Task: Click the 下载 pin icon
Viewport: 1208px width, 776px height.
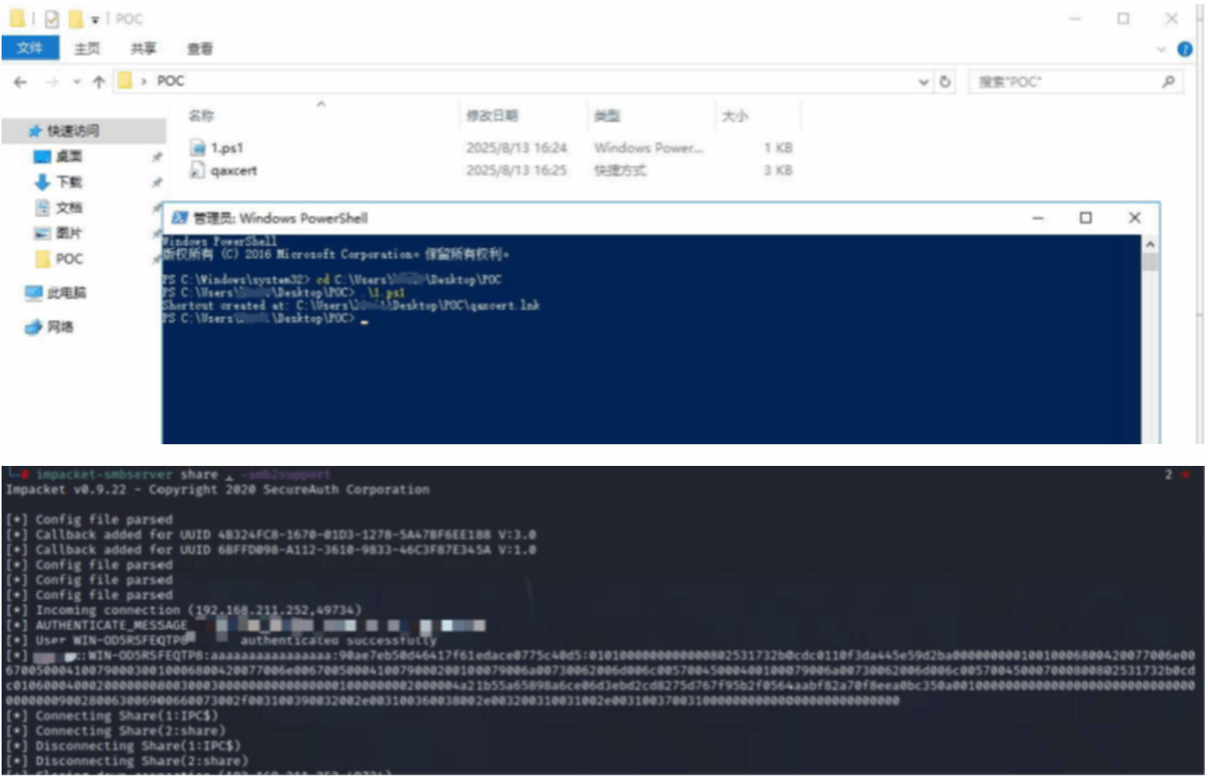Action: pyautogui.click(x=157, y=182)
